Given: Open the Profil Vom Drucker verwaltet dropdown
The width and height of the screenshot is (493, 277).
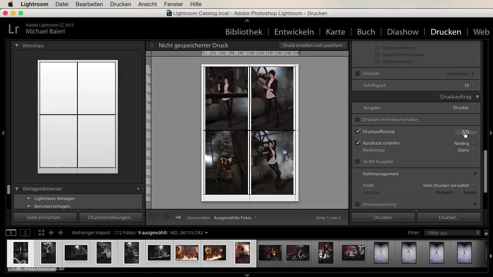Looking at the screenshot, I should pyautogui.click(x=449, y=185).
